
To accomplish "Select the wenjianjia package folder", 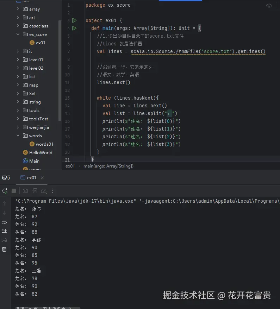I will tap(36, 127).
